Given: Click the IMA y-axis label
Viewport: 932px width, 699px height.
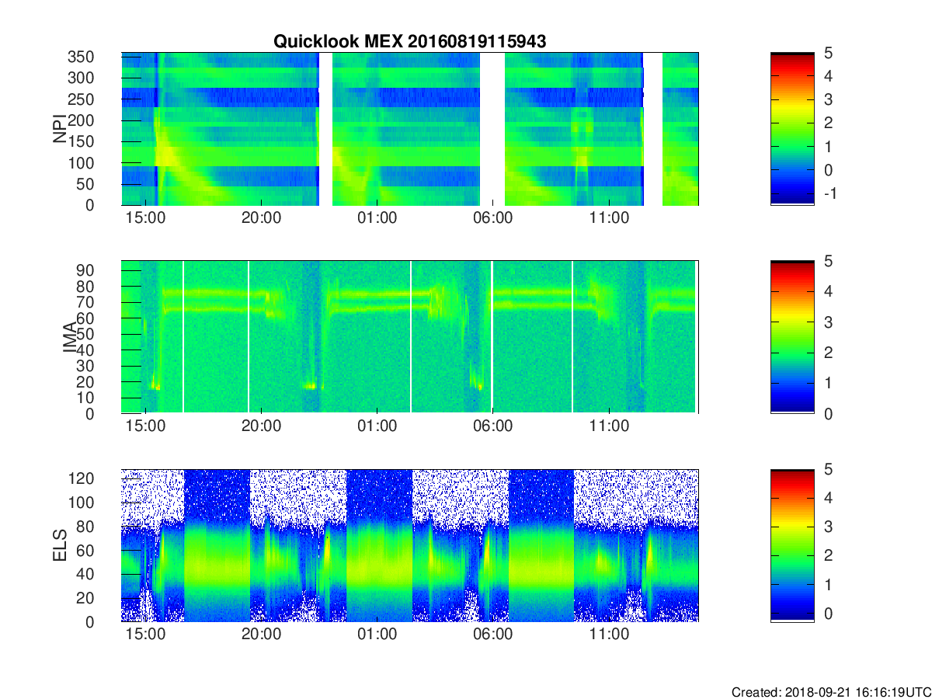Looking at the screenshot, I should point(70,337).
